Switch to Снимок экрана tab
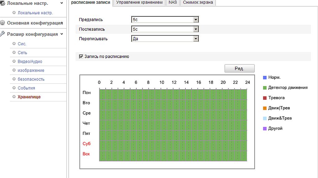318x178 pixels. [198, 2]
